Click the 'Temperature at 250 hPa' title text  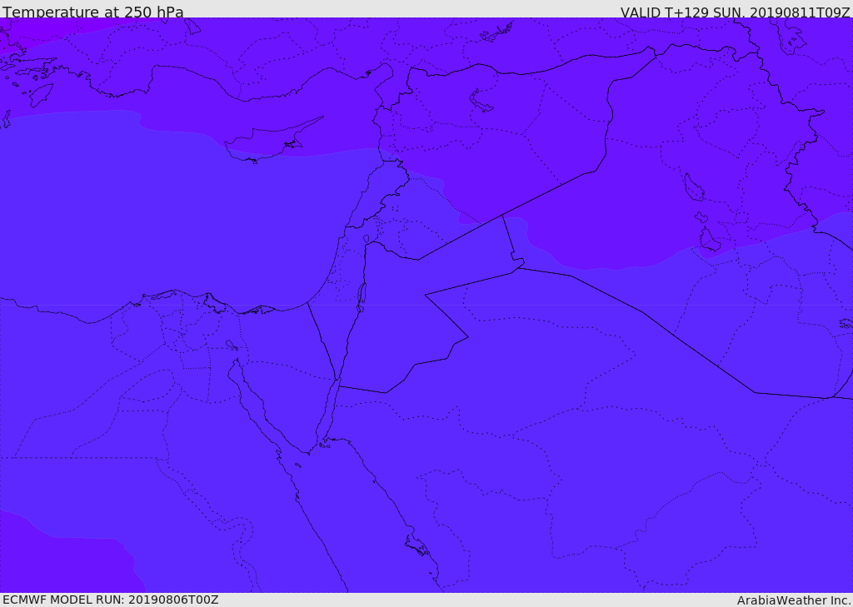click(x=93, y=12)
